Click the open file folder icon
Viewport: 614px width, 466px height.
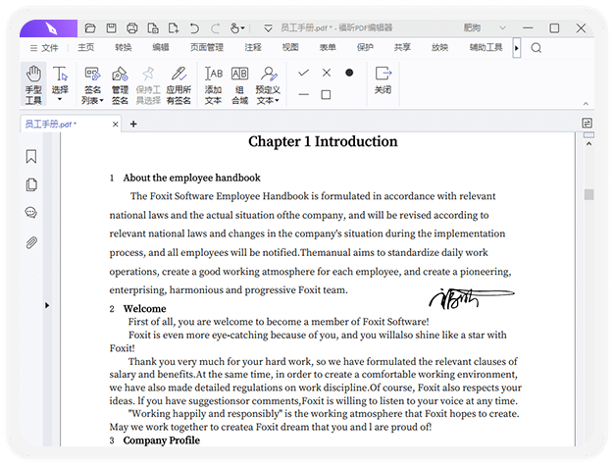90,28
